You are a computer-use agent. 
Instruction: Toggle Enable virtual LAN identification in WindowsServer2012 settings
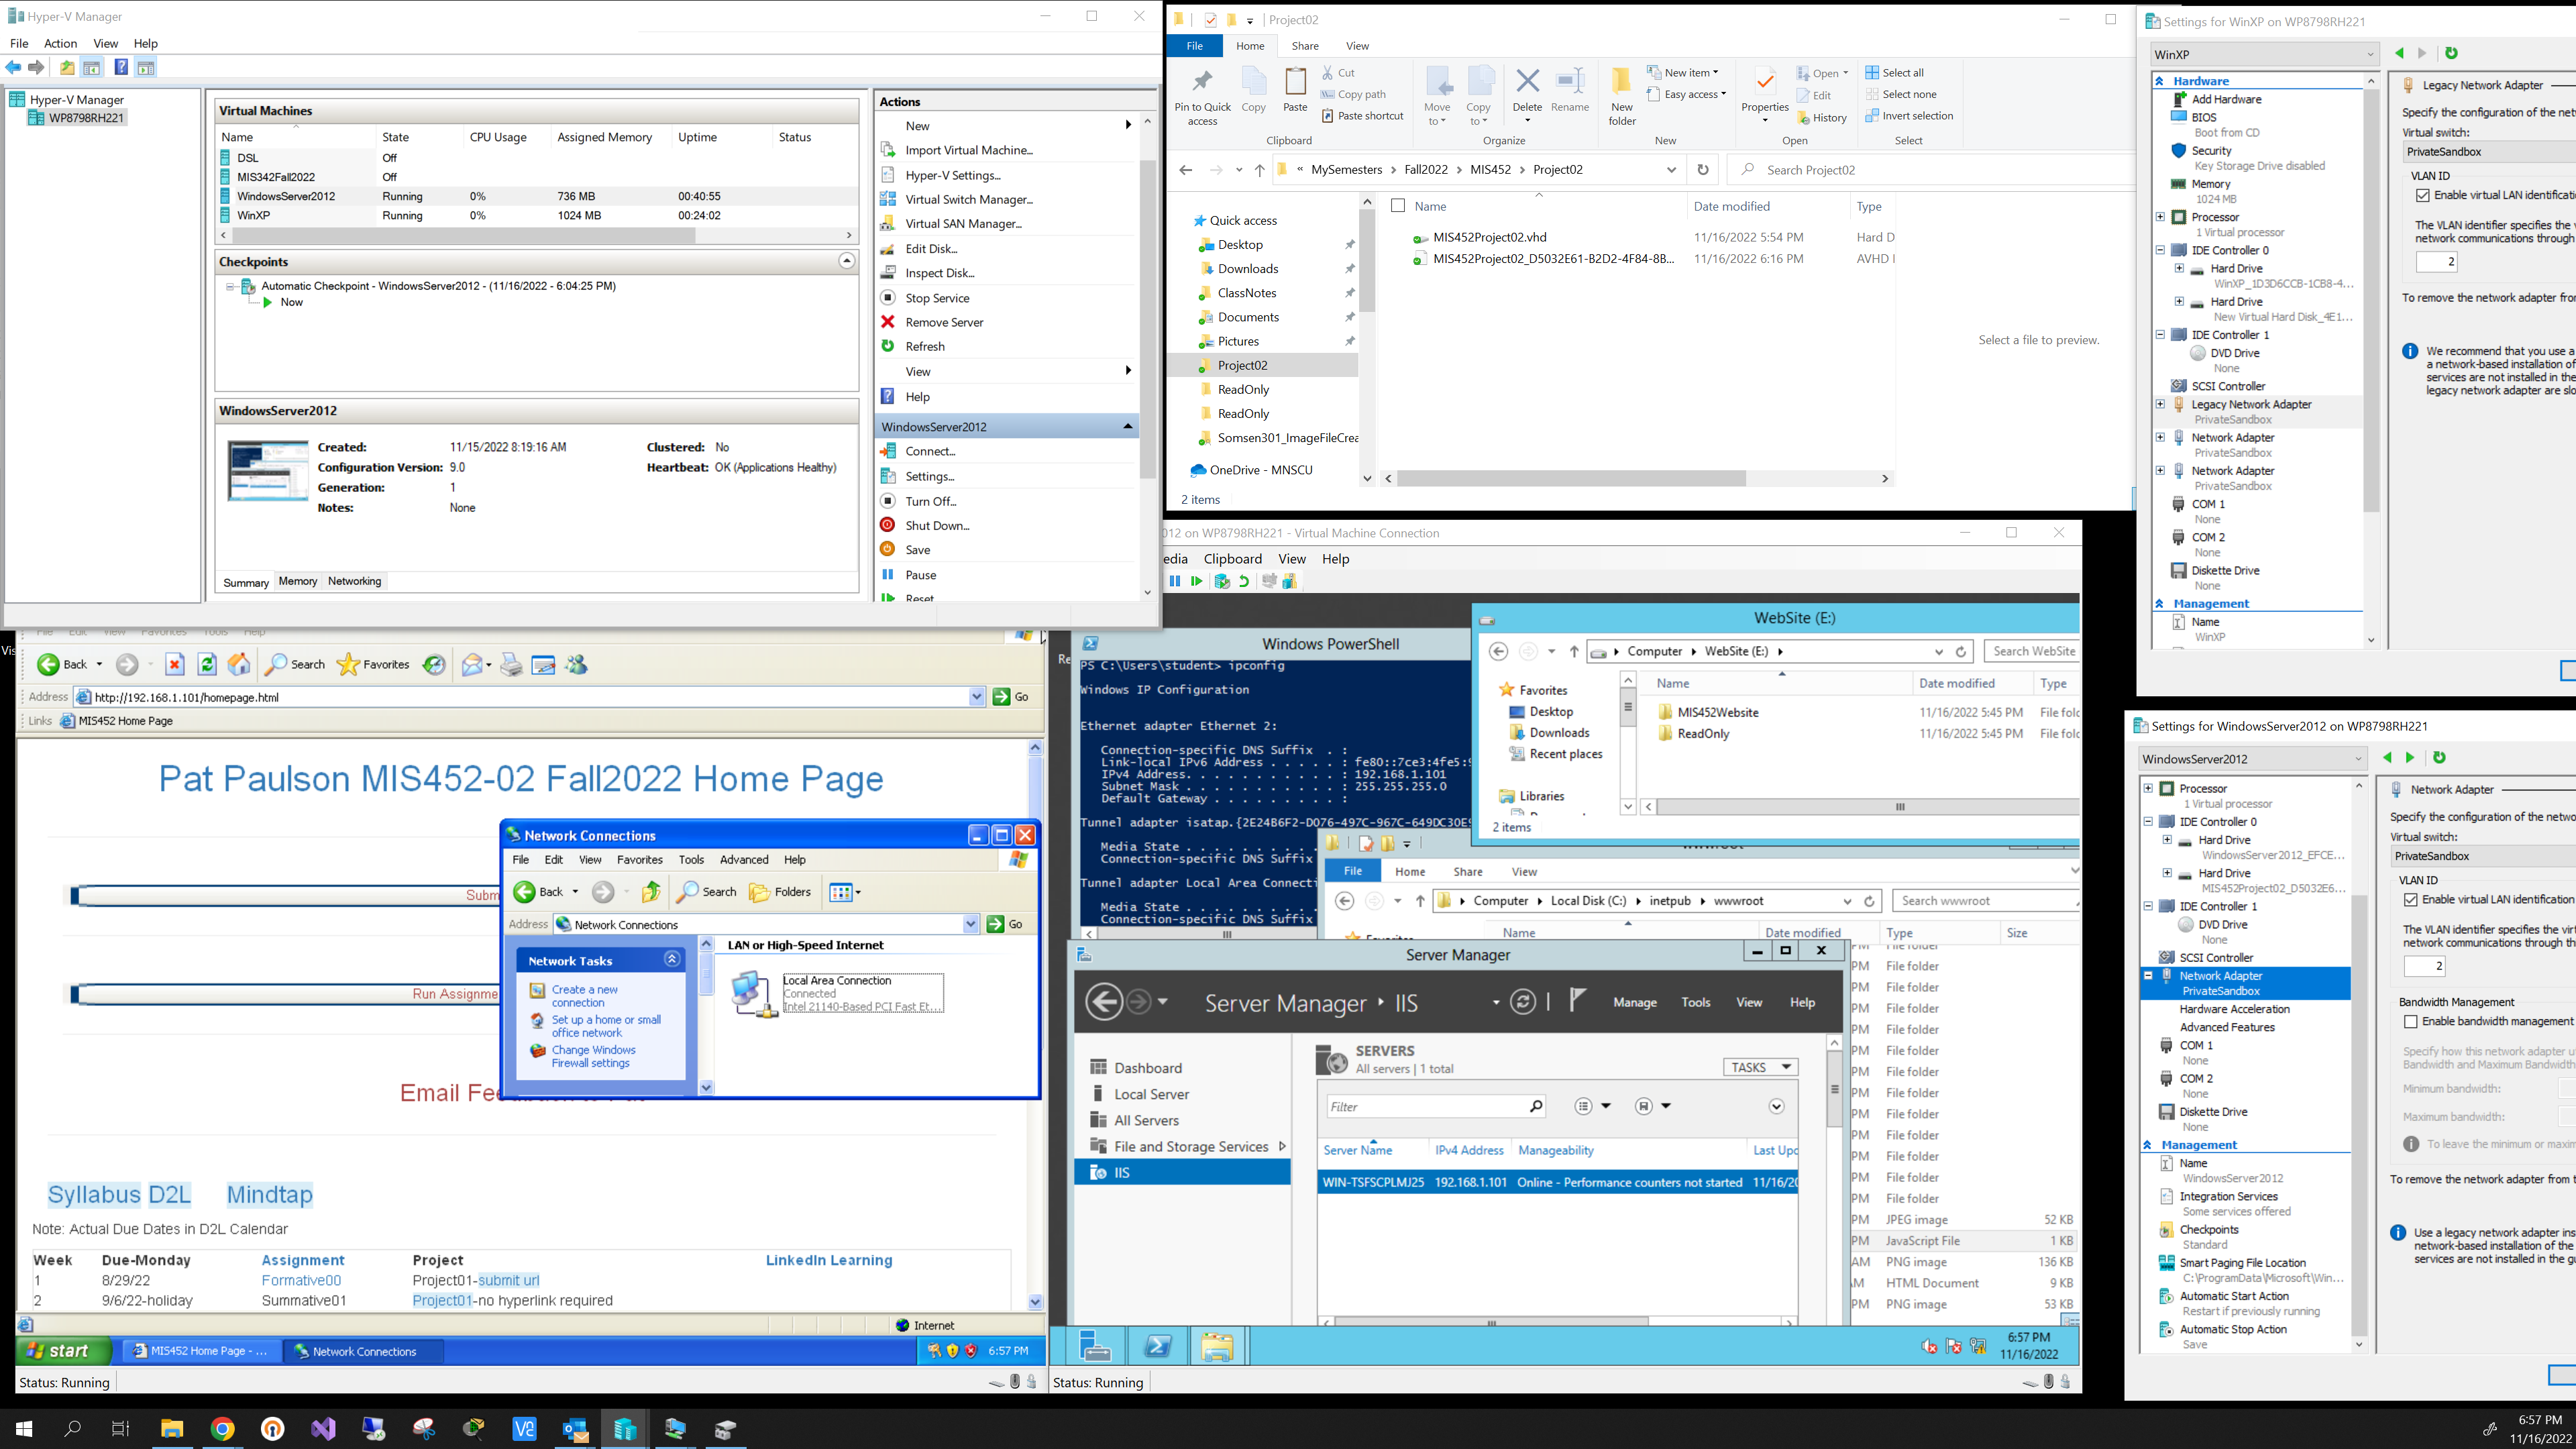[2411, 900]
